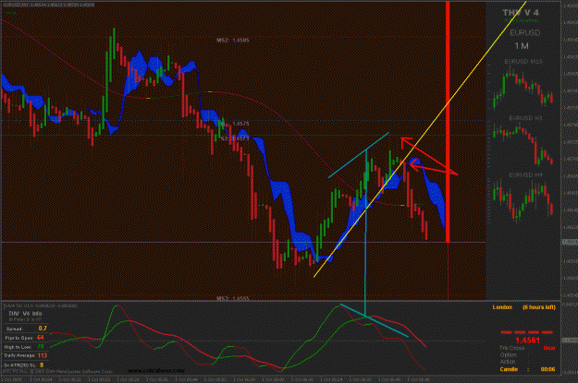This screenshot has height=383, width=578.
Task: Click the EURUSD,M1 chart title text
Action: pos(49,6)
